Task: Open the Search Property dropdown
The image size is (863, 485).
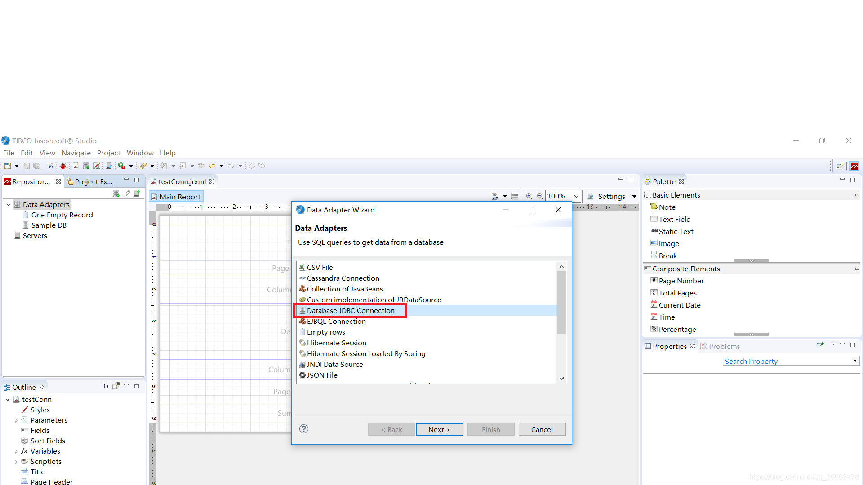Action: (x=855, y=361)
